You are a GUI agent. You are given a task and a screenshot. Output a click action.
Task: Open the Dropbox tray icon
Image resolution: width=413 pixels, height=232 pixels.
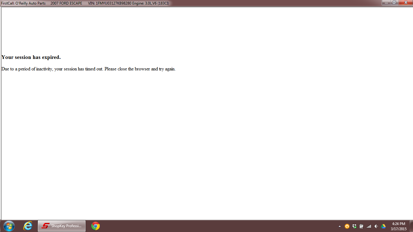354,226
